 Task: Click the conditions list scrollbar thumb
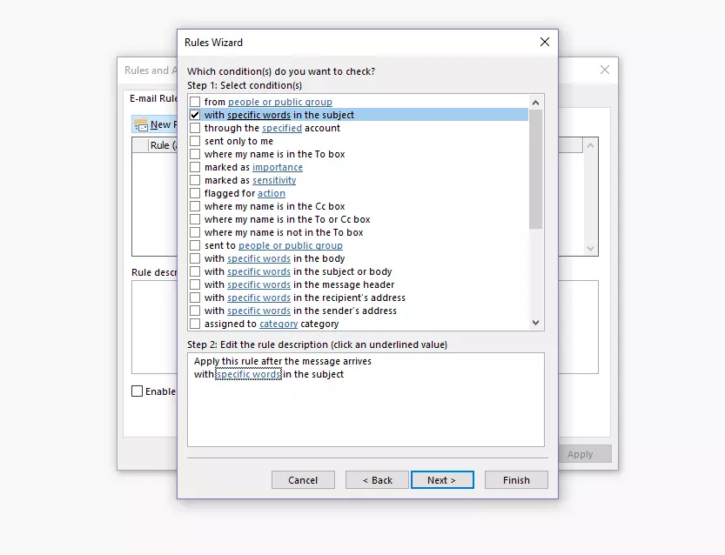(535, 169)
